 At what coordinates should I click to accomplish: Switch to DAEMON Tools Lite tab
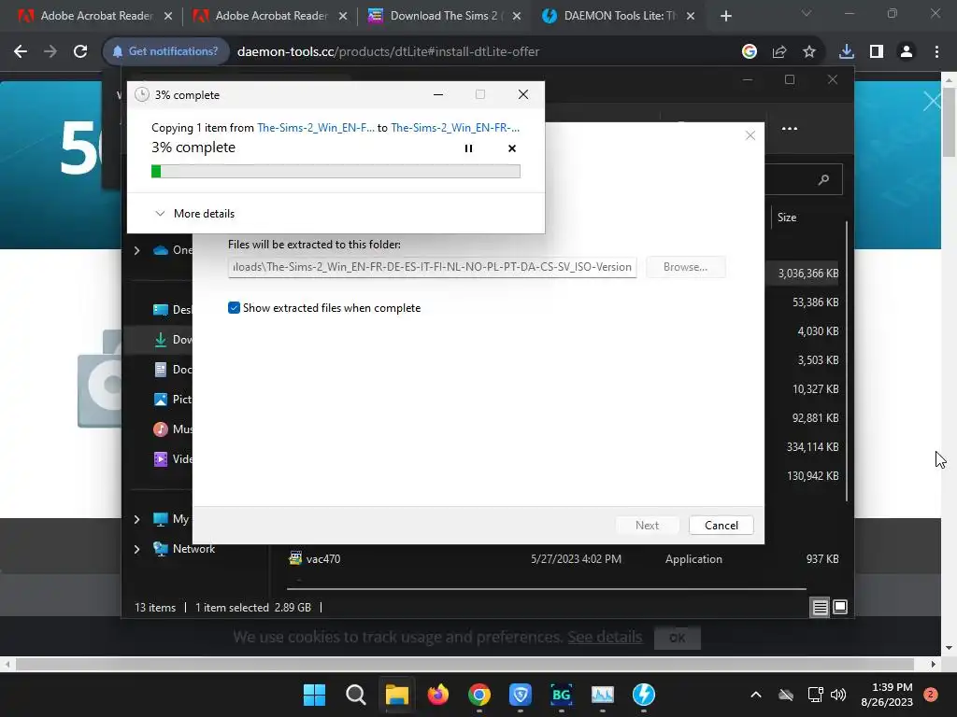coord(619,16)
